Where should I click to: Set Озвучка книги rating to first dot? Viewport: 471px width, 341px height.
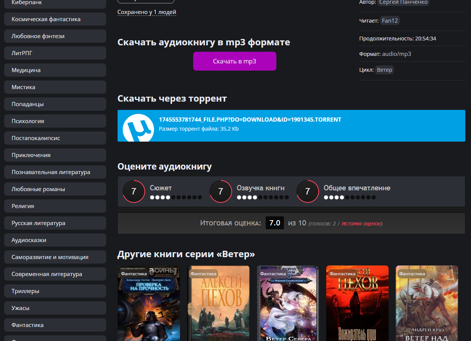pos(239,197)
